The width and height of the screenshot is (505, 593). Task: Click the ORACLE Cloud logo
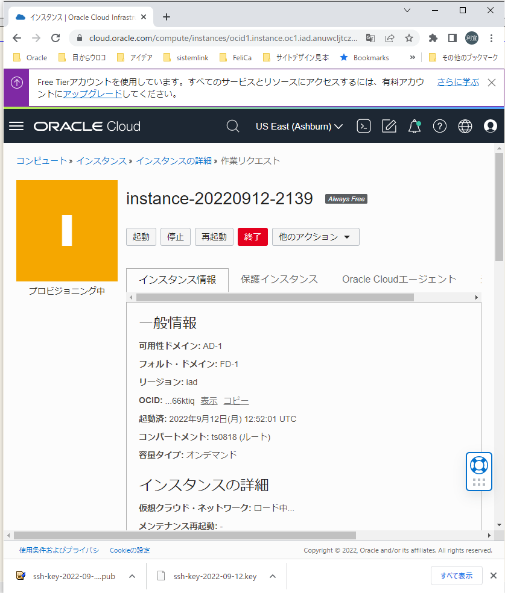pos(87,127)
